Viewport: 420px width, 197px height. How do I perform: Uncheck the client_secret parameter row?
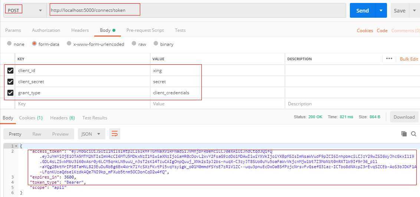[10, 82]
